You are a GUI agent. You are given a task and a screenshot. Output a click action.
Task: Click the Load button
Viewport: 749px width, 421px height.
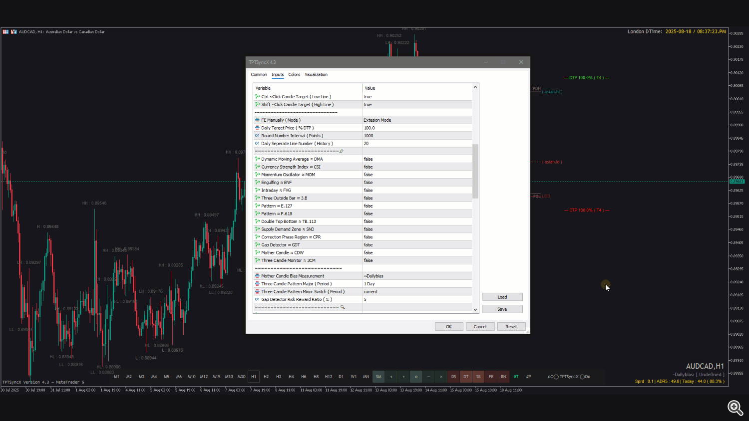[x=502, y=296]
